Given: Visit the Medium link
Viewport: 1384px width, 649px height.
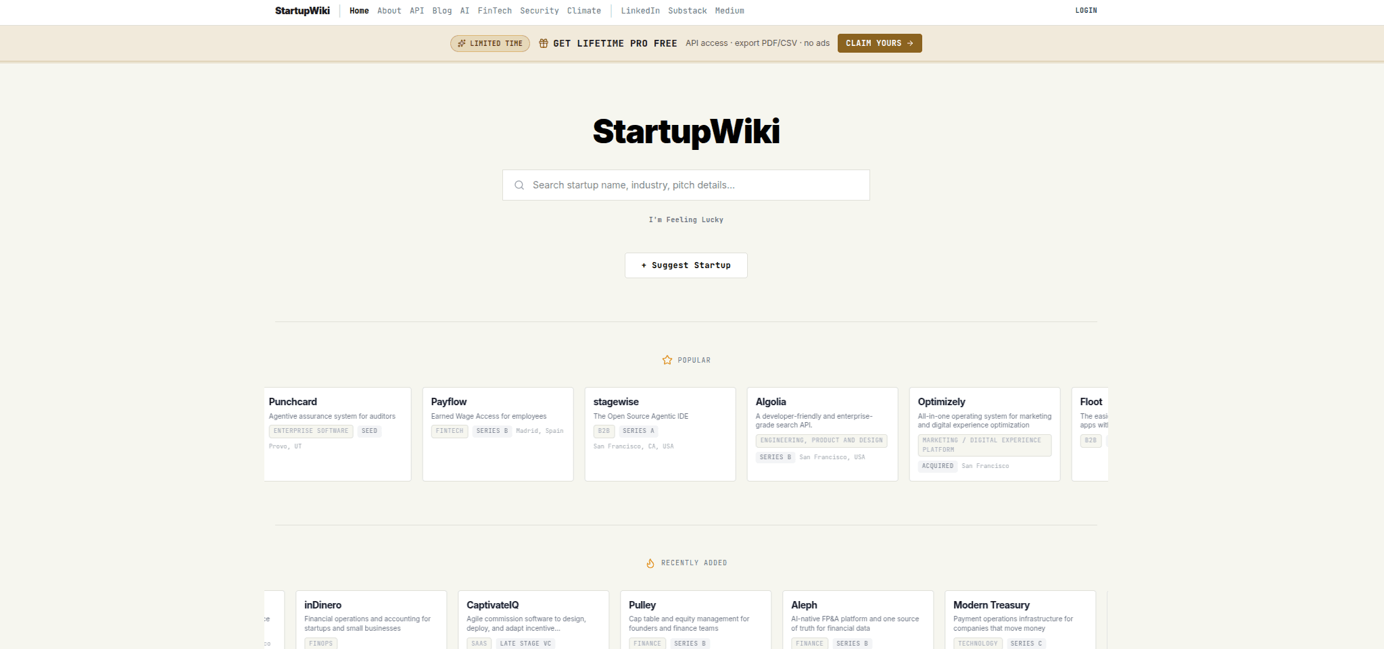Looking at the screenshot, I should [730, 11].
